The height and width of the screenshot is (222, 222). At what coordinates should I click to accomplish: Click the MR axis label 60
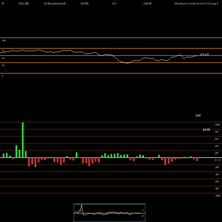pos(217,139)
